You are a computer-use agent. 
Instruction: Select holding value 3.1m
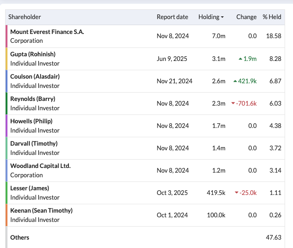tap(218, 59)
